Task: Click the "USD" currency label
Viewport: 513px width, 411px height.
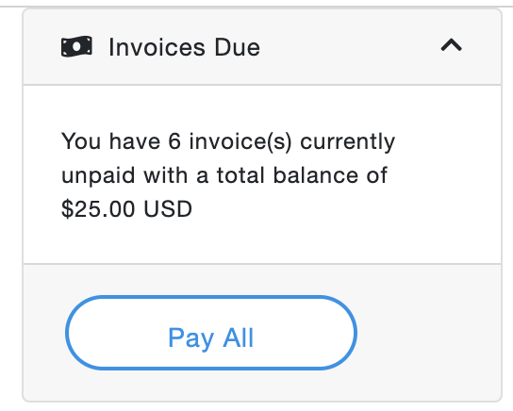Action: (168, 208)
